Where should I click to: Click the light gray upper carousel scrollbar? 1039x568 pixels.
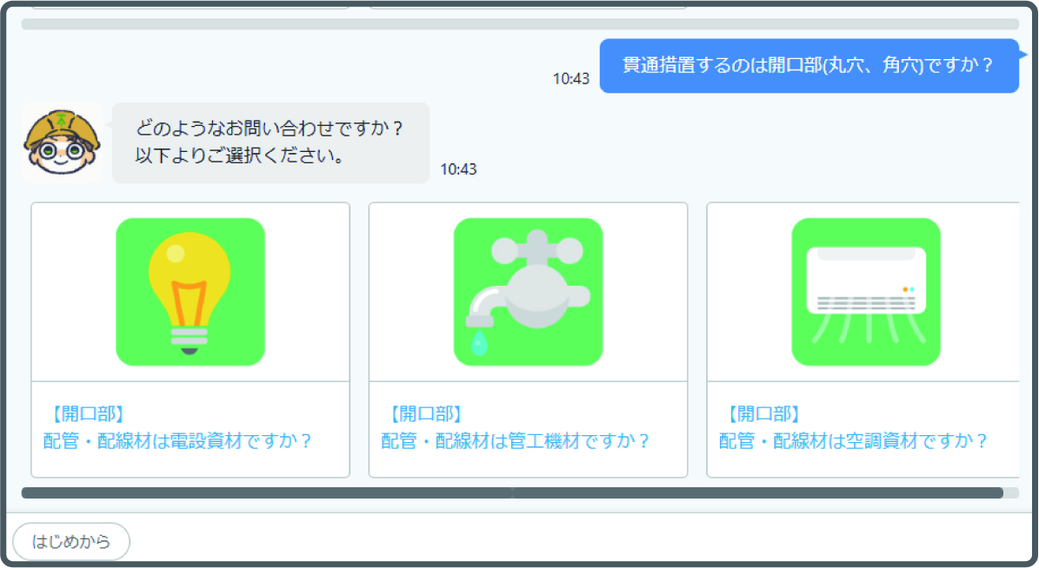[520, 24]
